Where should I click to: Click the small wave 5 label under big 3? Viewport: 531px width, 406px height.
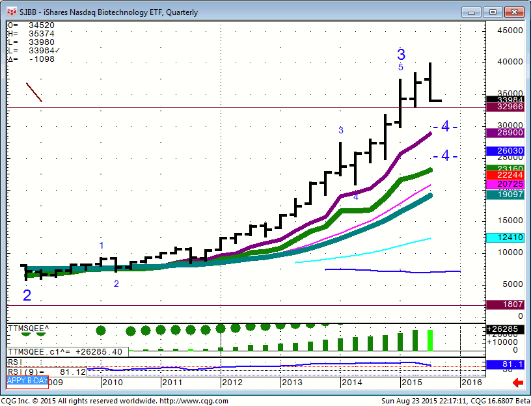[401, 67]
